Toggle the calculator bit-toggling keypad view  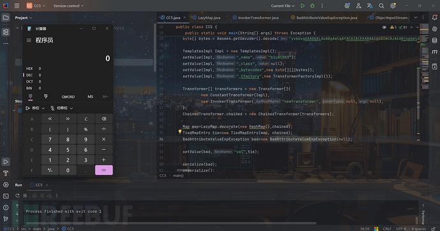[46, 97]
